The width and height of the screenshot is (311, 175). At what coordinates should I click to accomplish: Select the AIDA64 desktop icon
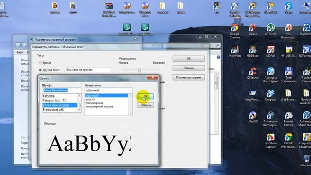point(271,52)
